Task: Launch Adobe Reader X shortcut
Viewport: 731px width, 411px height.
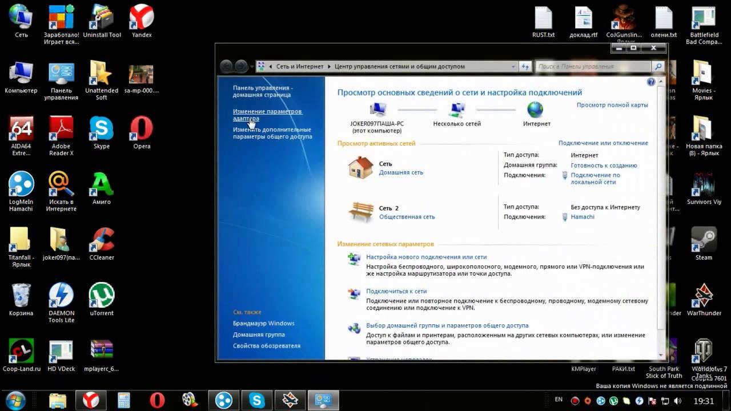Action: [61, 136]
